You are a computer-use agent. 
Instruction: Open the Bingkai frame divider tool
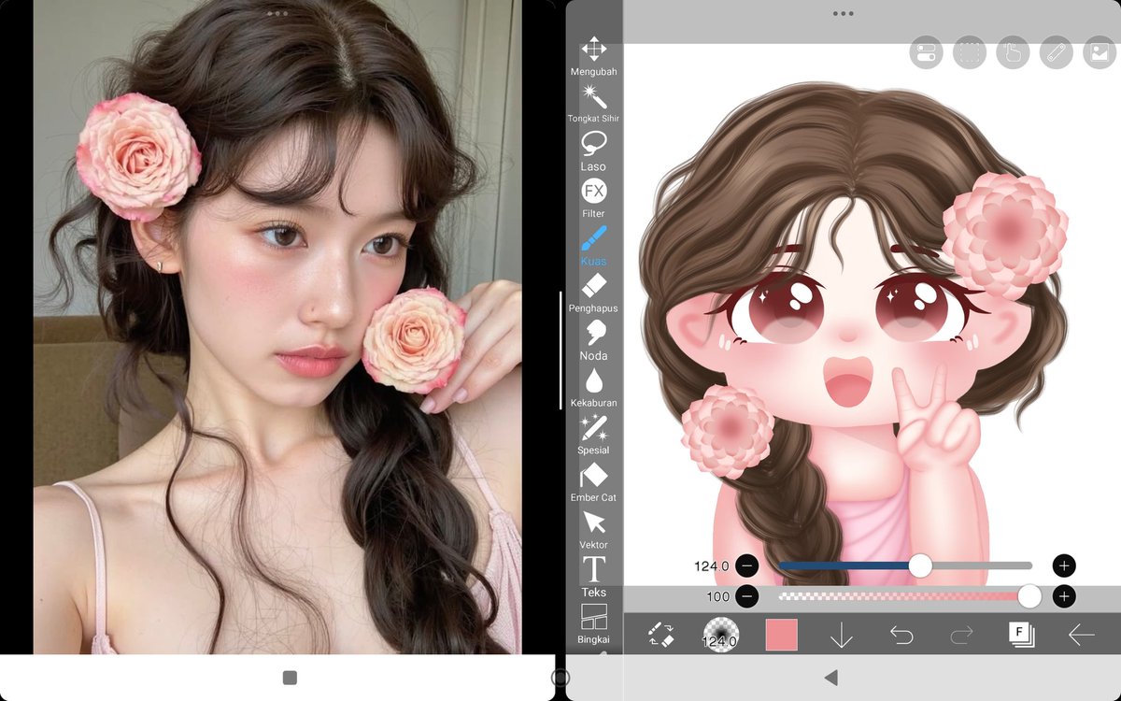tap(593, 624)
